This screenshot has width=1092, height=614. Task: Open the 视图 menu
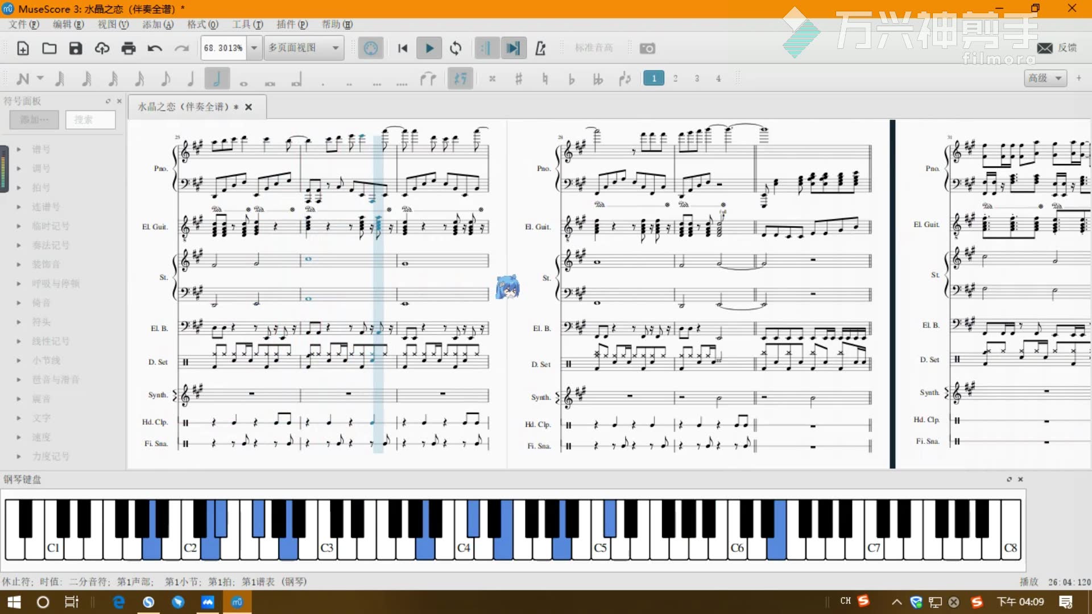(x=113, y=24)
